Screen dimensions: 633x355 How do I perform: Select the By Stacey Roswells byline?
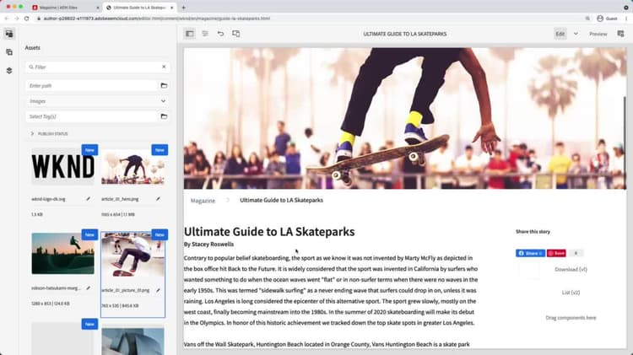(208, 244)
